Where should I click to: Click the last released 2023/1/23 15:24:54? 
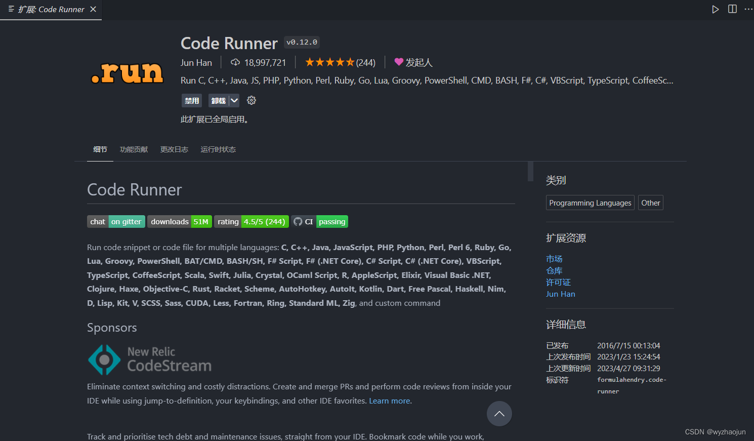pyautogui.click(x=629, y=356)
